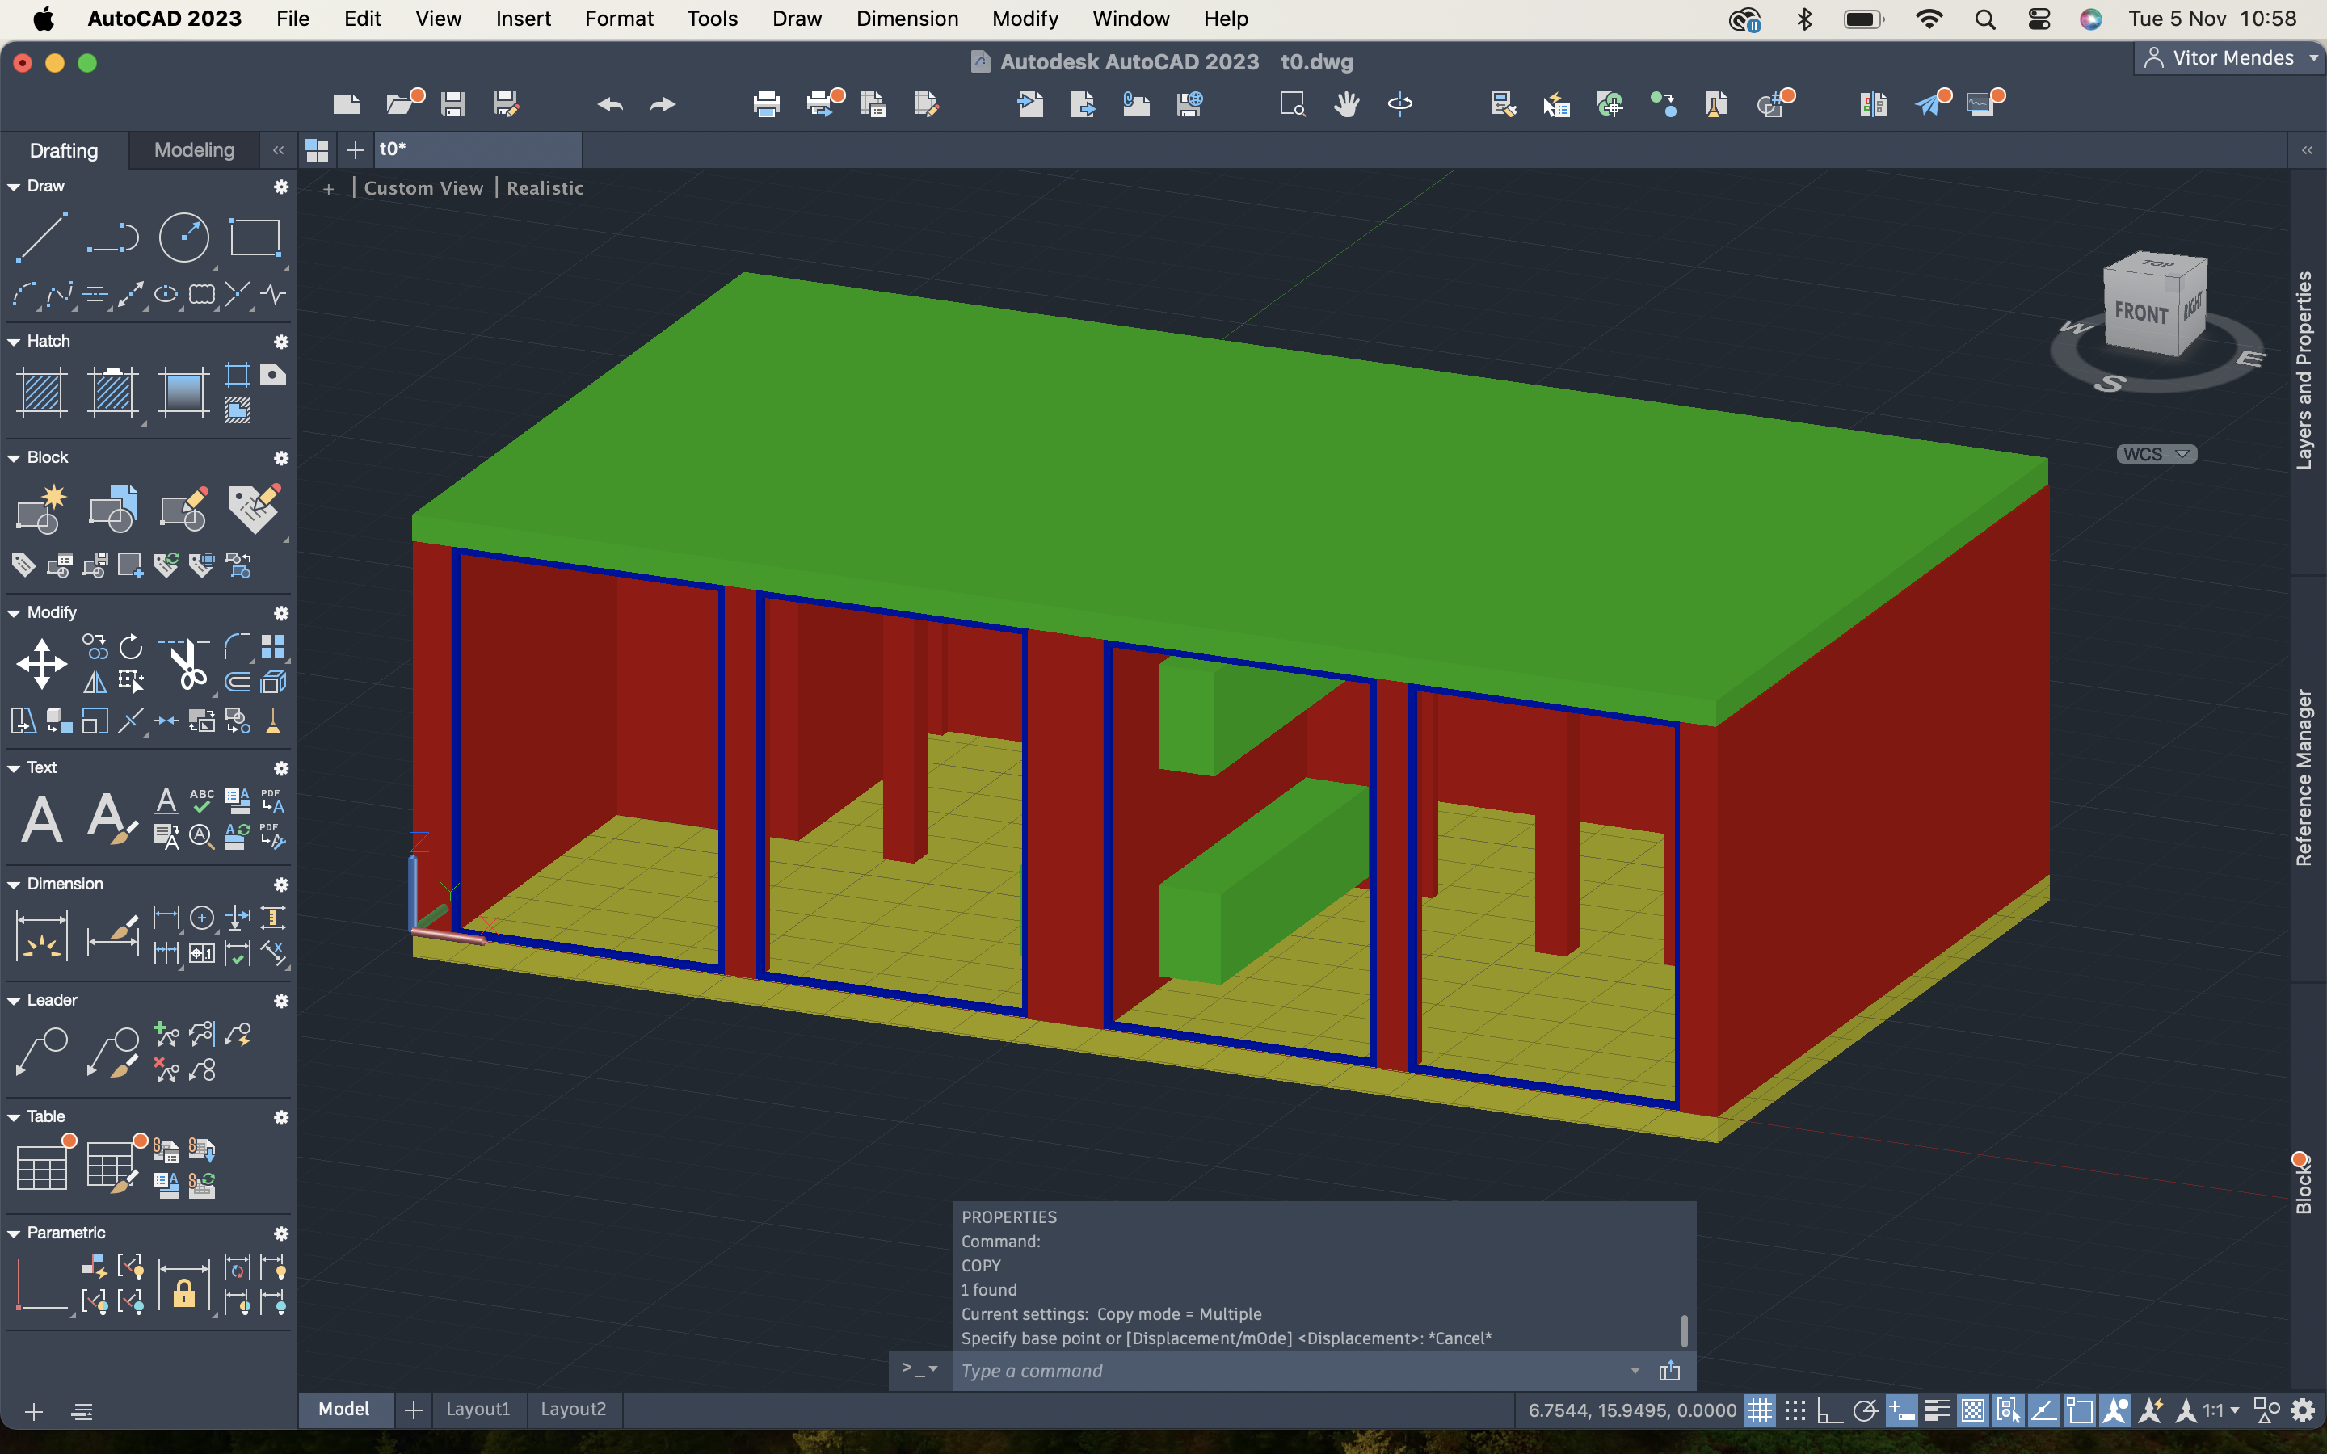Click the S compass direction on ViewCube

(x=2109, y=384)
